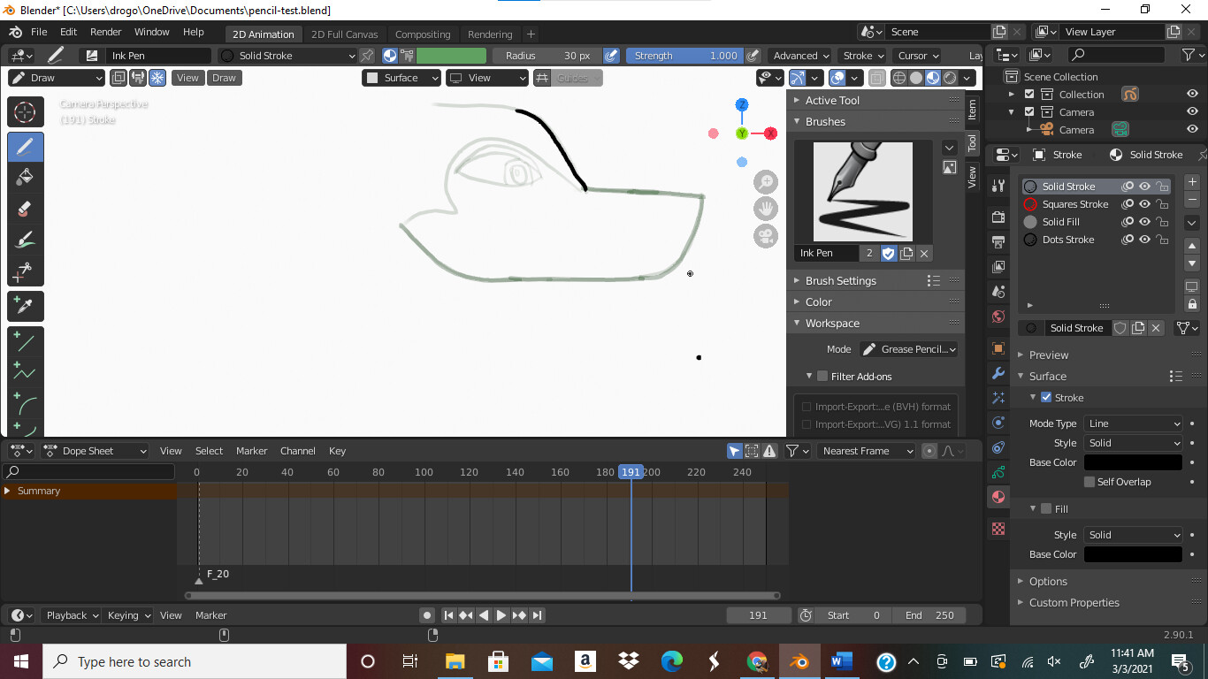Open the Playback popover button

73,615
